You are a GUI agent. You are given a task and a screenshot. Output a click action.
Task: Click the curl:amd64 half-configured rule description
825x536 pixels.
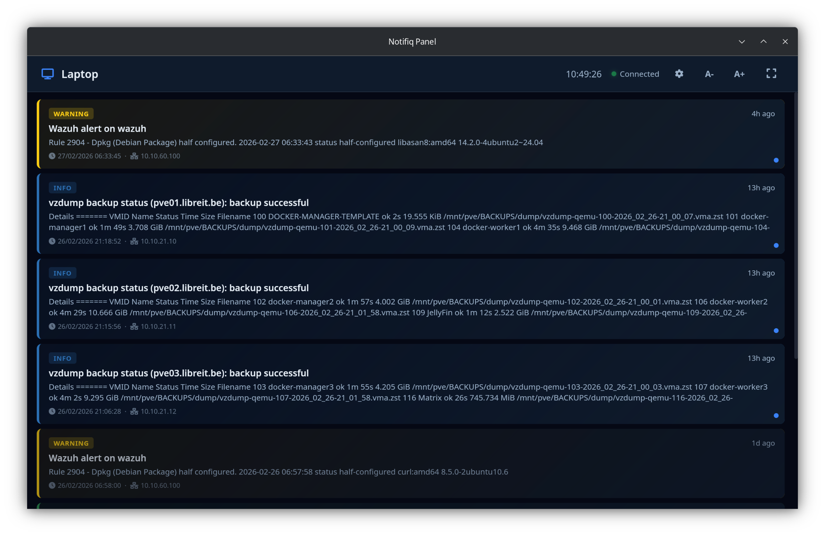[x=278, y=472]
